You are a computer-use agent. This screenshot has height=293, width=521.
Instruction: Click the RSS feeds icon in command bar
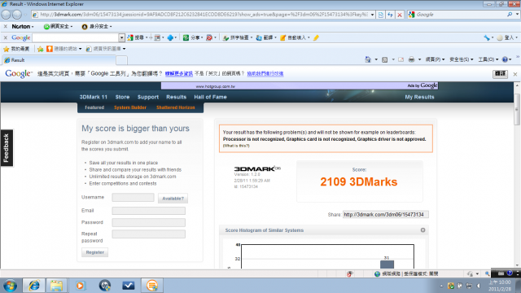385,59
